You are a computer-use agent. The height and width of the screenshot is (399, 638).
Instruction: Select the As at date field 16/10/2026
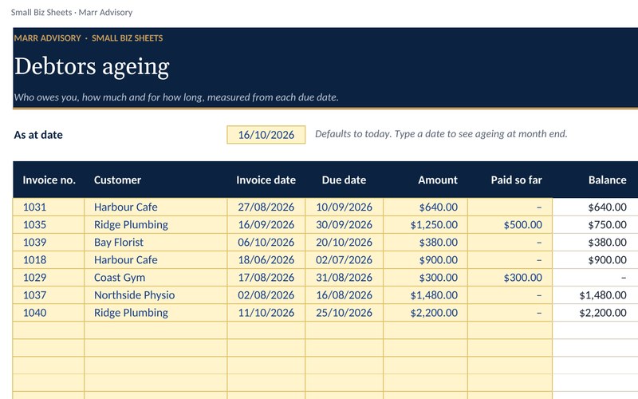pos(266,135)
